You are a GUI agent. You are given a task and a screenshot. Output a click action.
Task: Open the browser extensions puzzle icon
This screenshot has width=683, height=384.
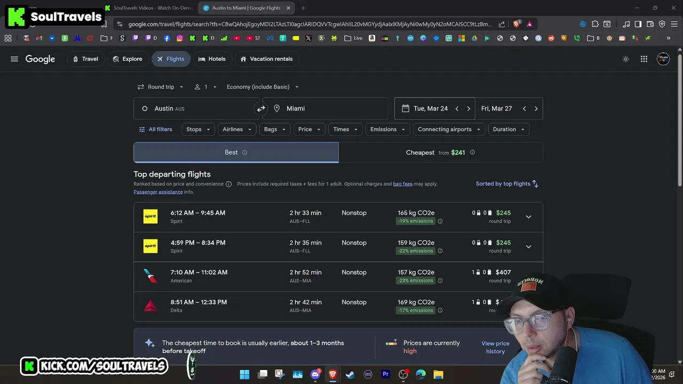point(595,24)
